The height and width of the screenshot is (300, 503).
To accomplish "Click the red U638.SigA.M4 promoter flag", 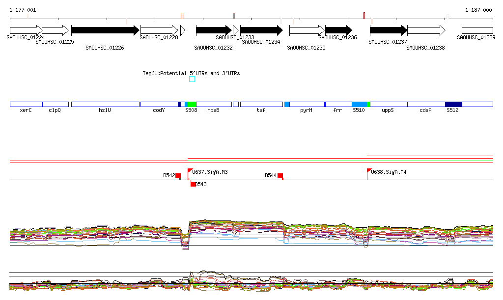I will point(369,171).
